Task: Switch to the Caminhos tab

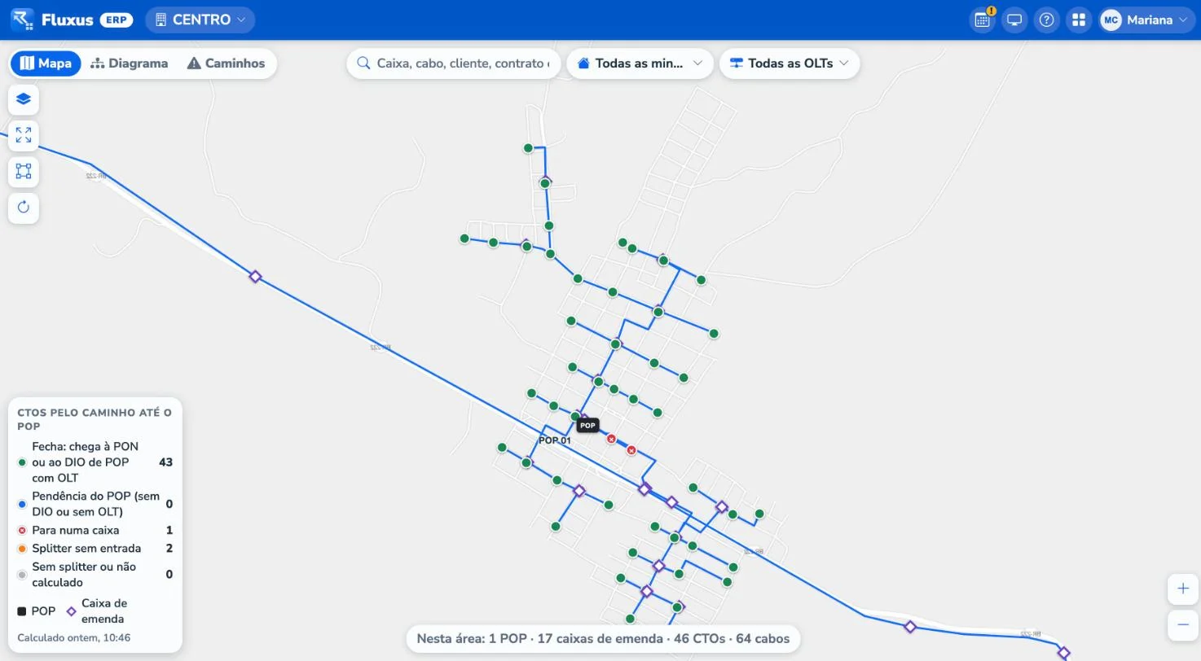Action: (227, 63)
